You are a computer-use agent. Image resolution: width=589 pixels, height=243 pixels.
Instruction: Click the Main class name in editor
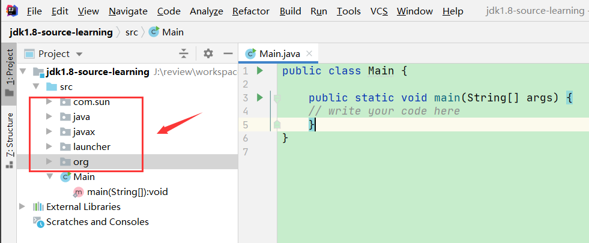[381, 71]
